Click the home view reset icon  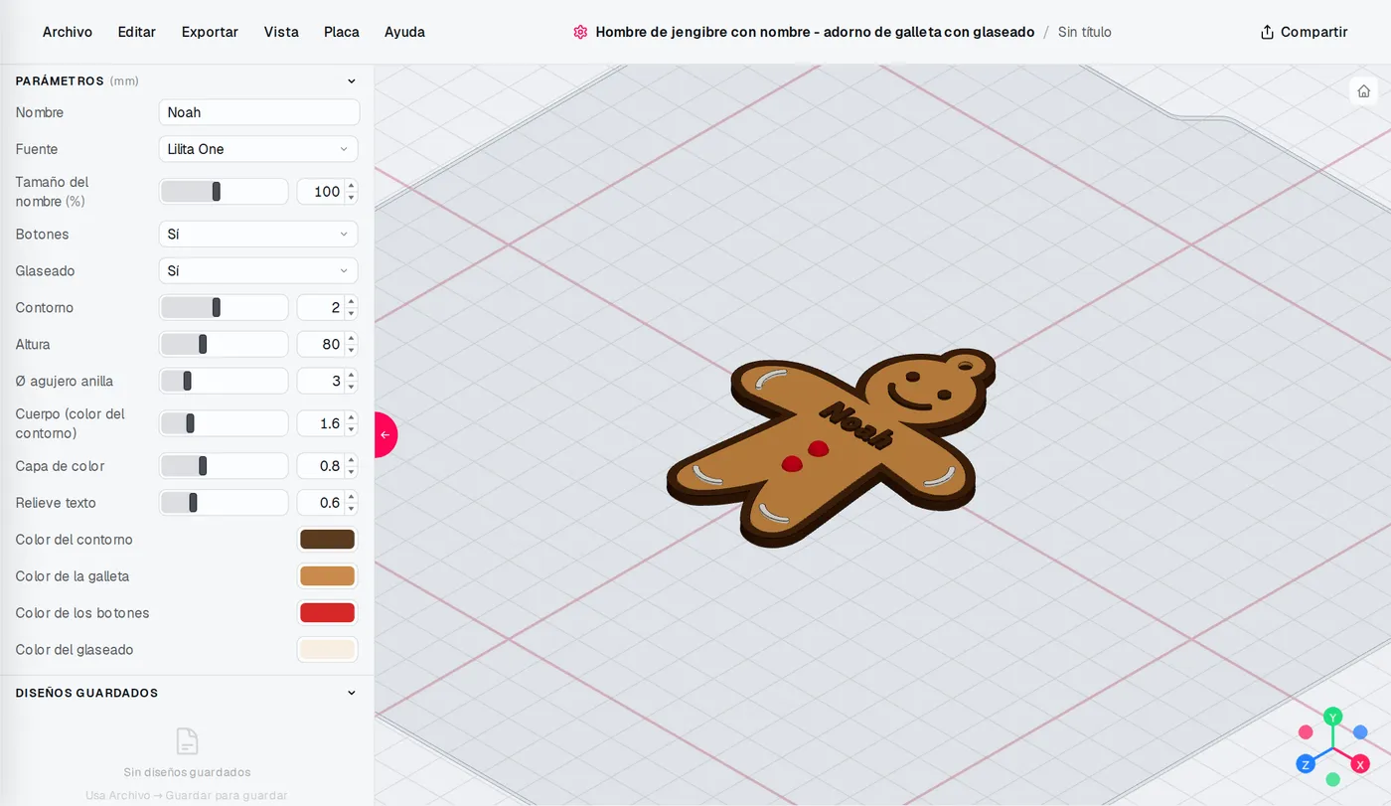click(1363, 91)
